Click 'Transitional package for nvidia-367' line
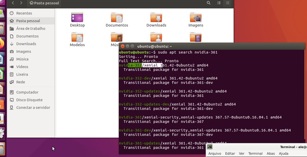 pos(164,122)
